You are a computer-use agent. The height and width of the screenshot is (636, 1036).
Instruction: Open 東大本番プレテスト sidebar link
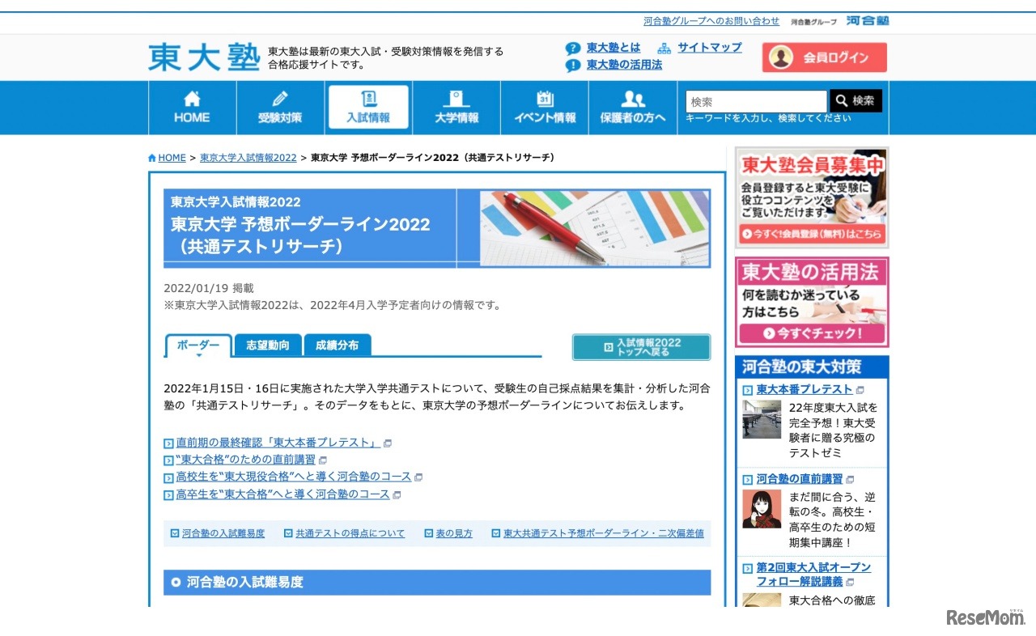pyautogui.click(x=805, y=390)
